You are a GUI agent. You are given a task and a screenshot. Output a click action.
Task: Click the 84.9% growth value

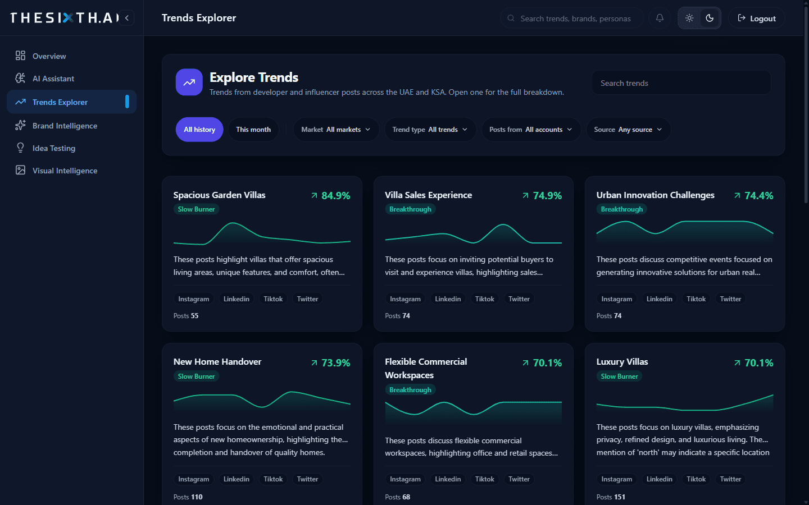coord(335,196)
